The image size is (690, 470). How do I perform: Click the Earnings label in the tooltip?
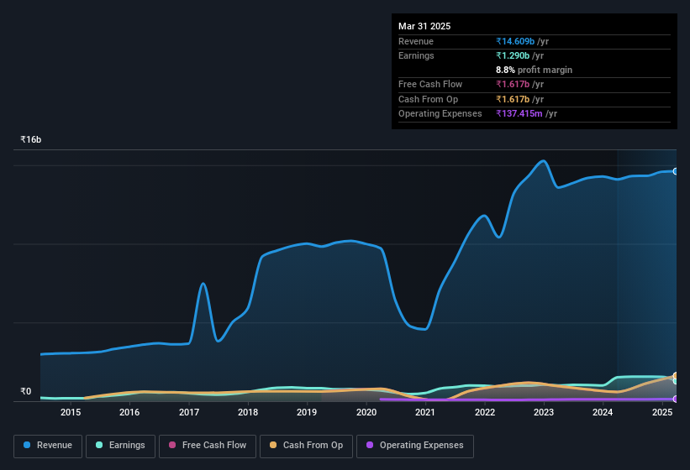pyautogui.click(x=416, y=55)
